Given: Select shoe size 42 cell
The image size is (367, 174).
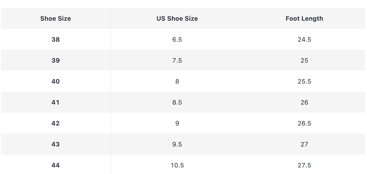Looking at the screenshot, I should [x=55, y=123].
